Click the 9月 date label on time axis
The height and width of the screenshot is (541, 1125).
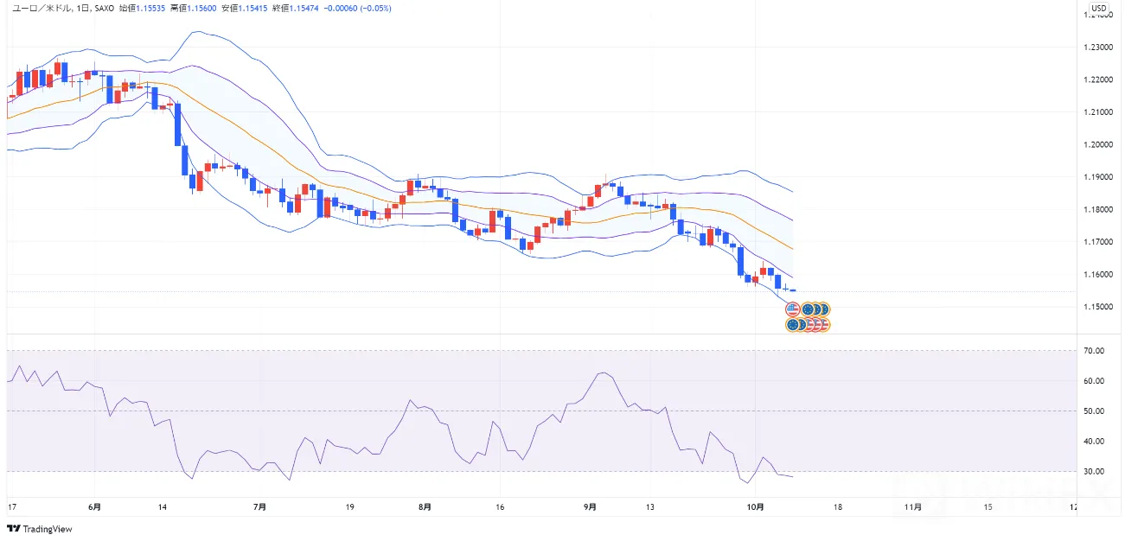[x=589, y=507]
